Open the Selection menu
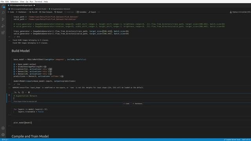Viewport: 251px width, 141px height. coord(15,2)
